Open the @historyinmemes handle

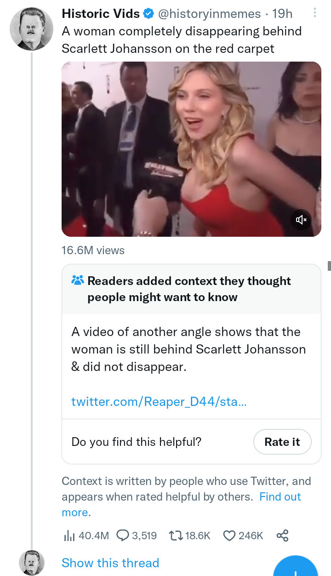pos(210,14)
